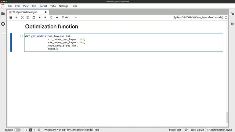This screenshot has width=235, height=132.
Task: Run the selected cell
Action: click(40, 18)
